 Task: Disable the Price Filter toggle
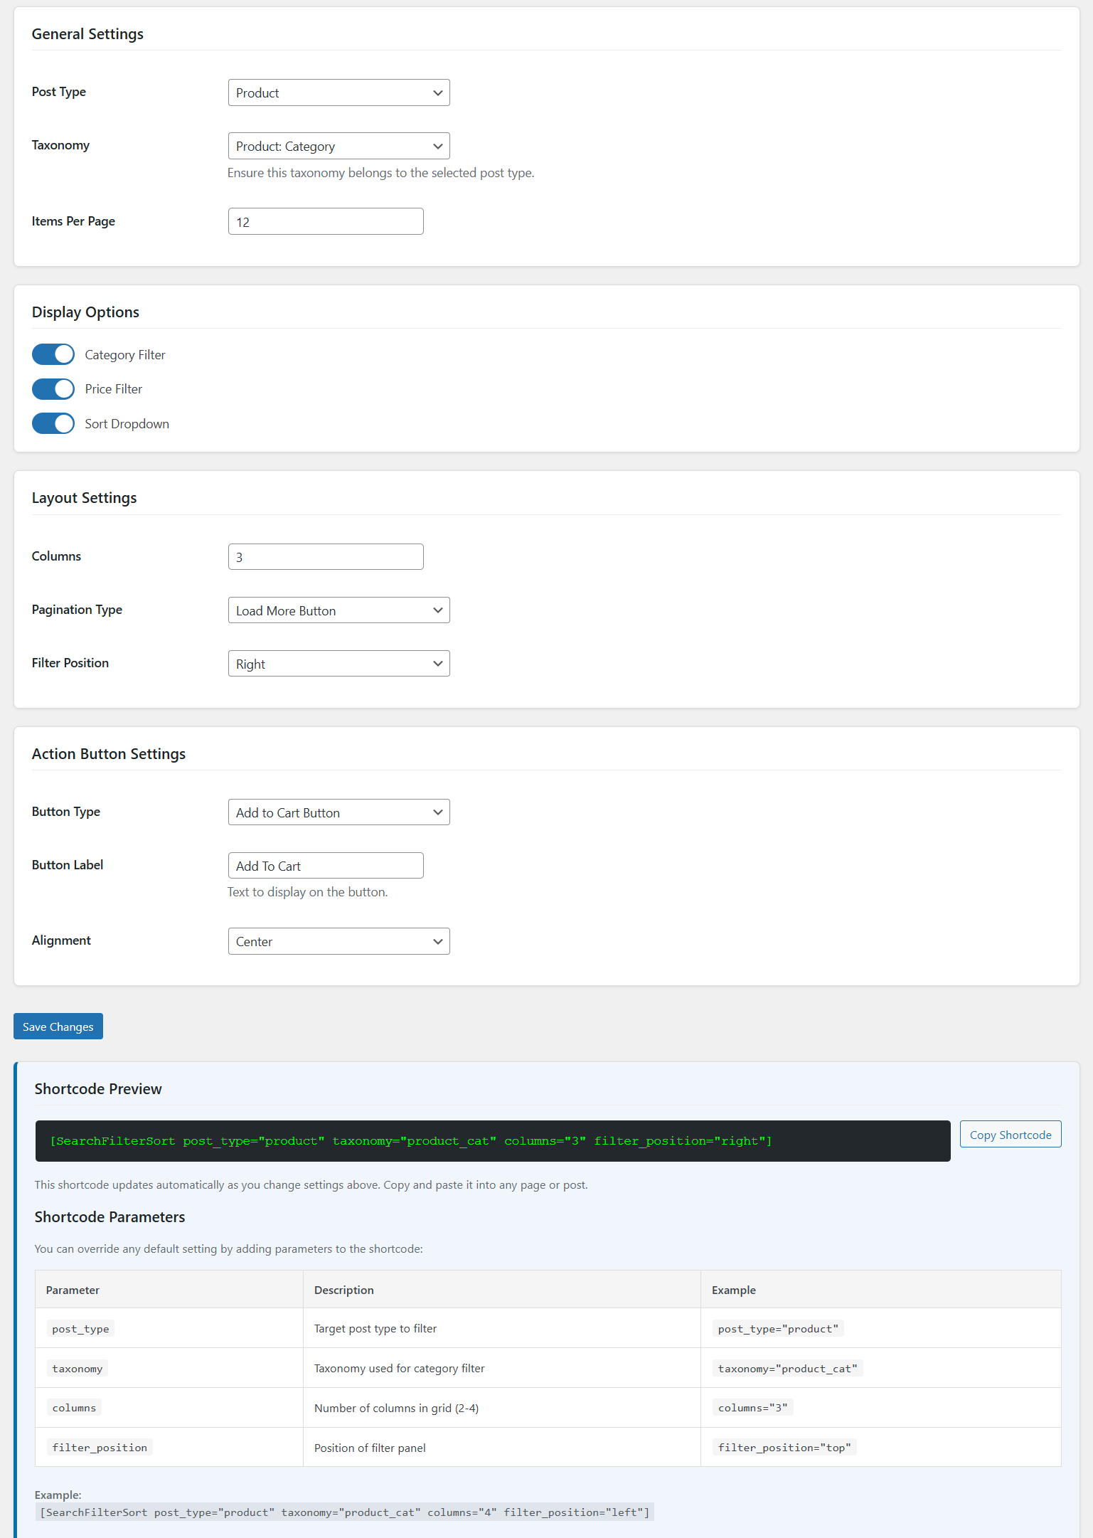click(53, 389)
